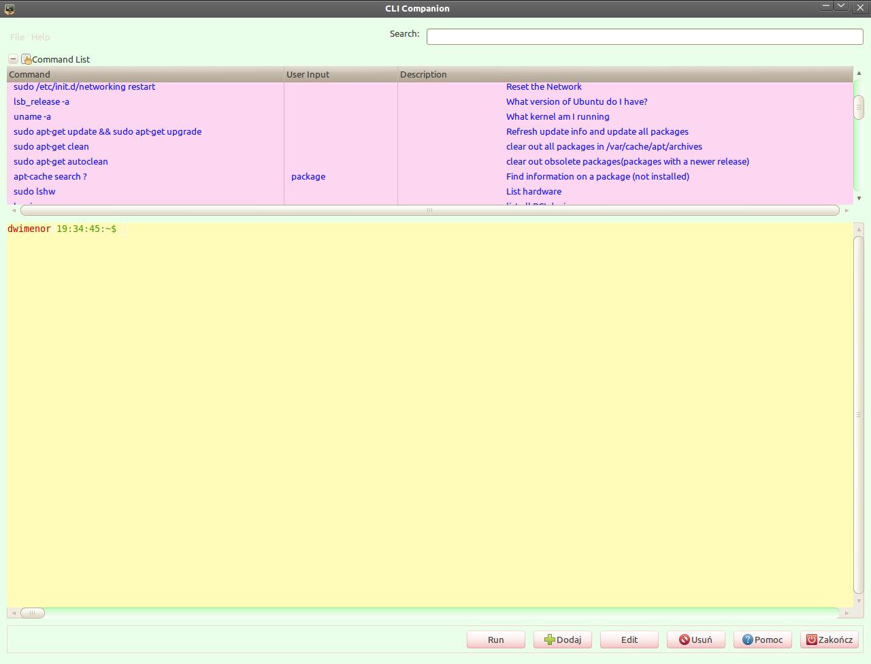Click the Run button
The width and height of the screenshot is (871, 664).
[496, 640]
